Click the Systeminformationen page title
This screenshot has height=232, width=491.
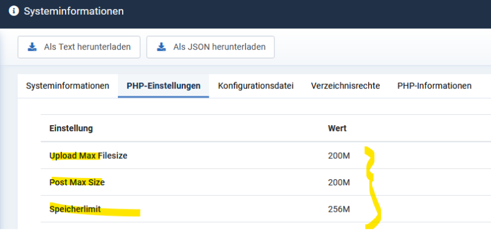[74, 12]
